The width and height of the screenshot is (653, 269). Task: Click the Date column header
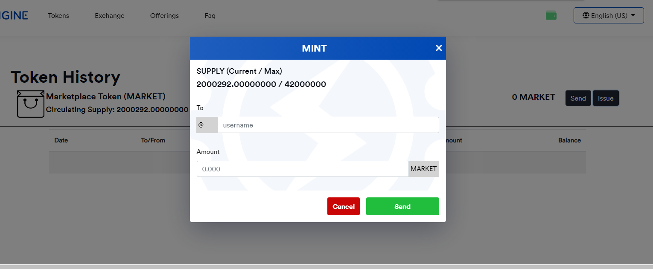(61, 140)
